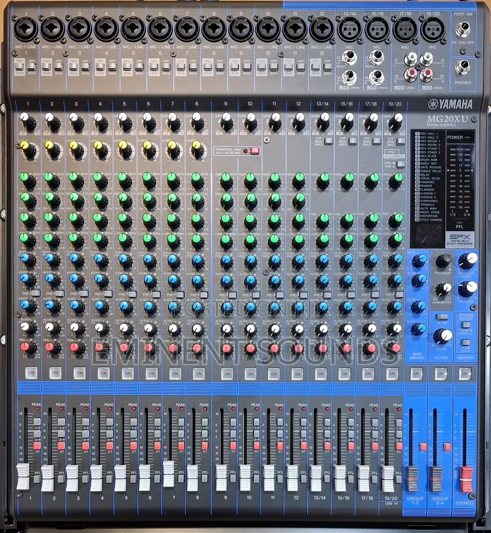The height and width of the screenshot is (533, 491).
Task: Touch the yellow COMP knob on channel 1
Action: (28, 149)
